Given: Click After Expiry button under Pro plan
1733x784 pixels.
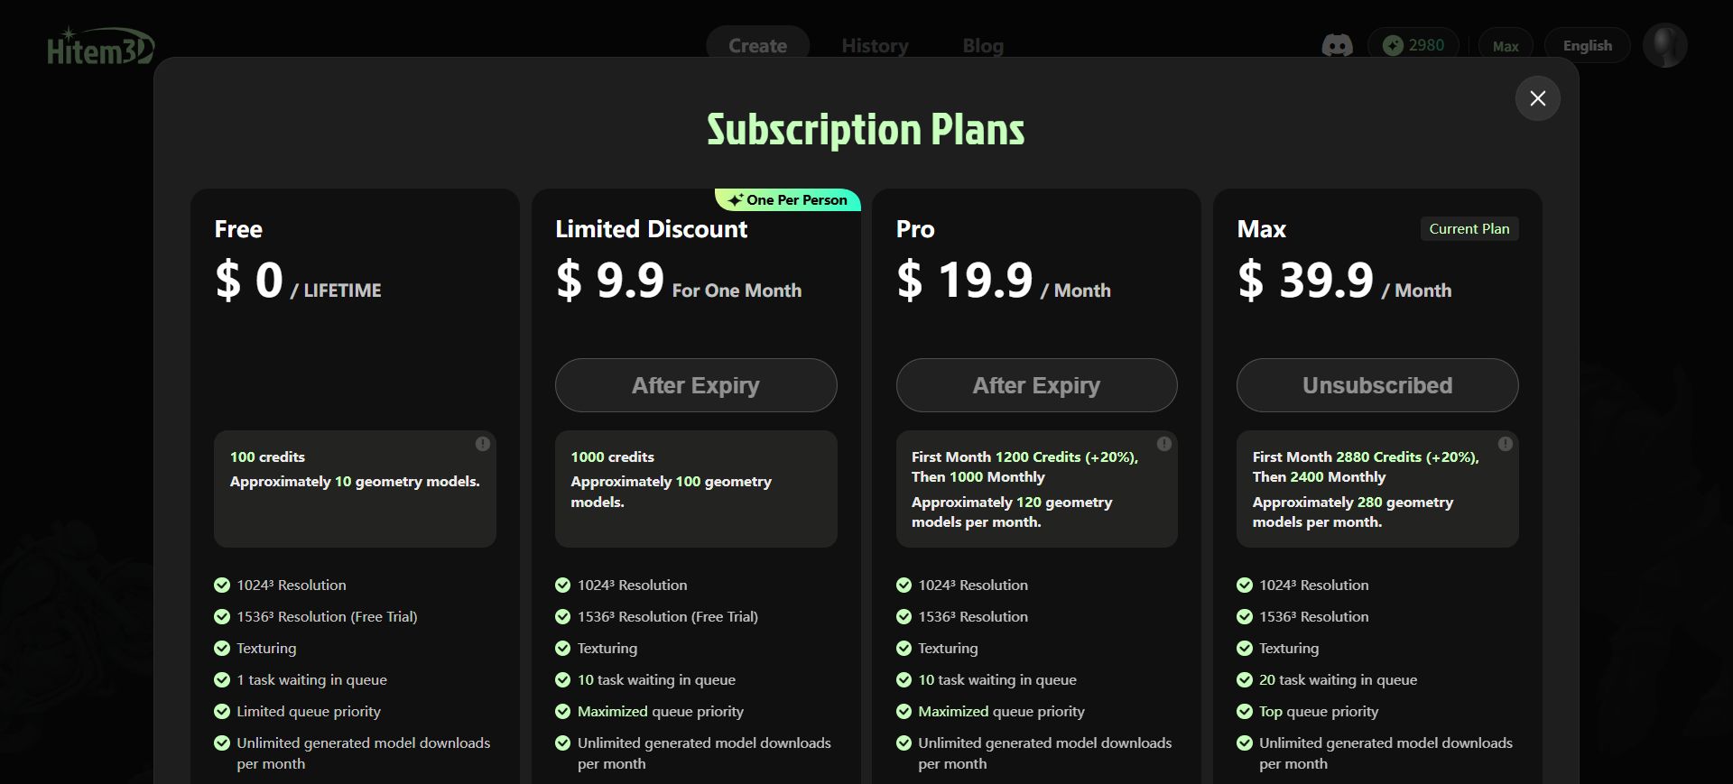Looking at the screenshot, I should click(1036, 385).
